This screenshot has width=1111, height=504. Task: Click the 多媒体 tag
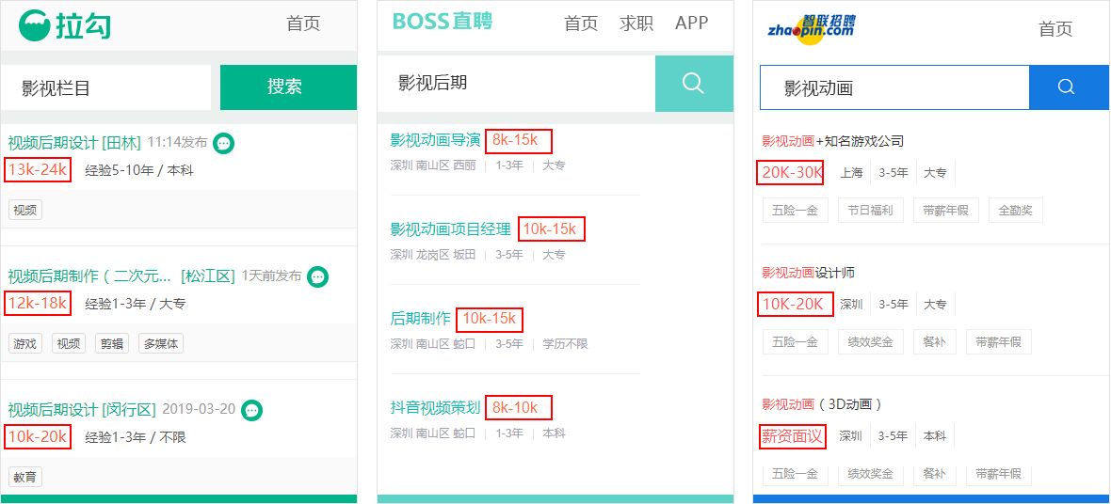coord(161,344)
